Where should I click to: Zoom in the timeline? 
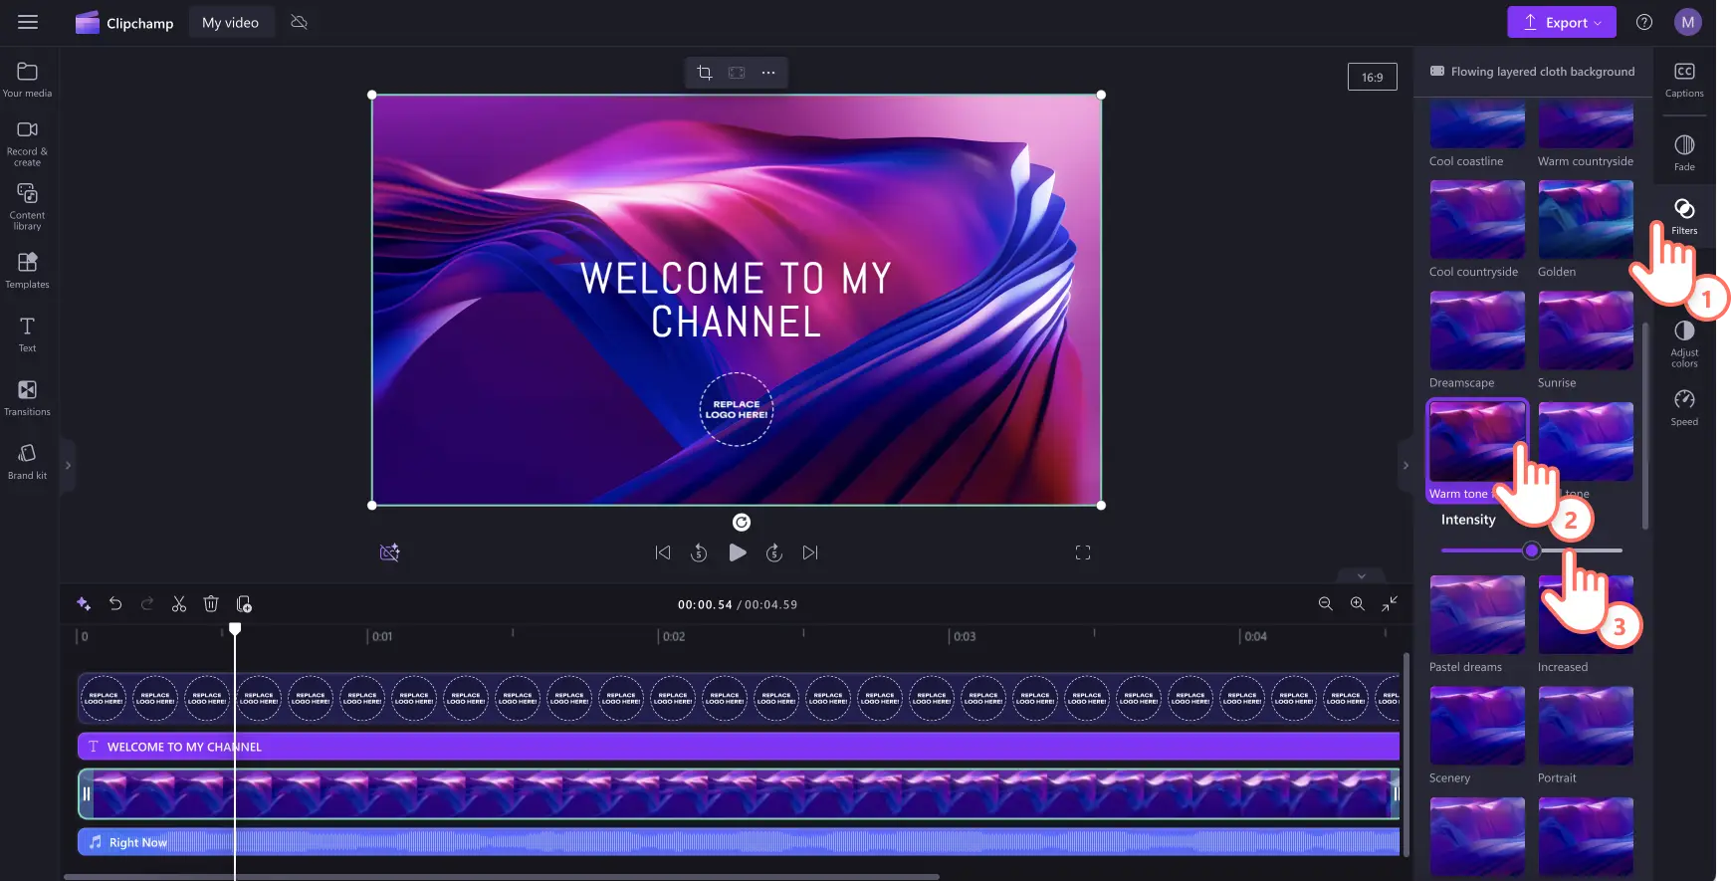[1357, 603]
